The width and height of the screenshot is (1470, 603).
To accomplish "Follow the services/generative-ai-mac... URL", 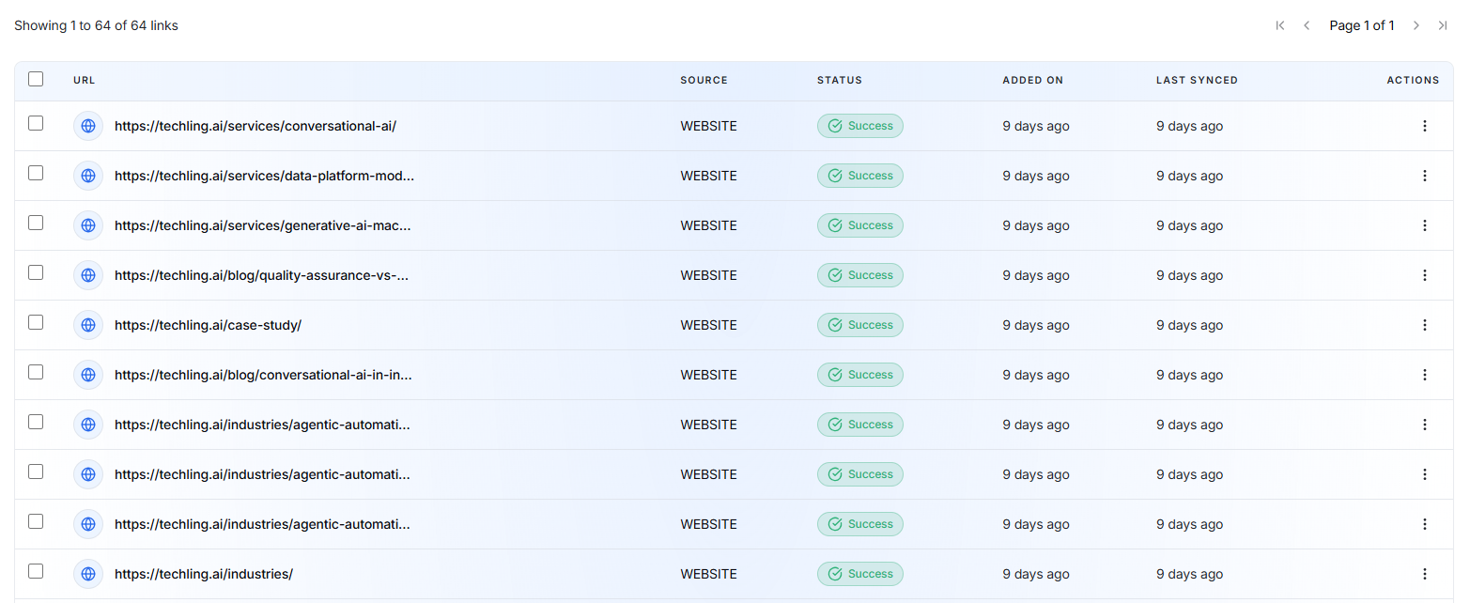I will pos(263,225).
